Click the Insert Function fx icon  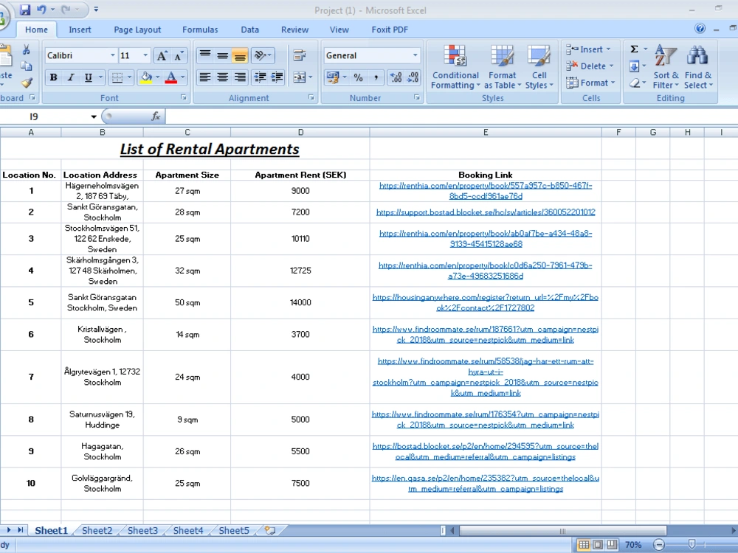click(155, 116)
